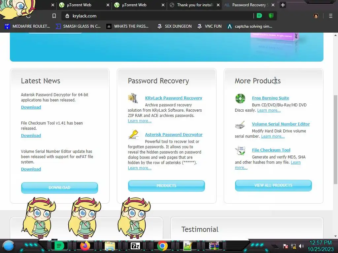Open the profile avatar icon
Screen dimensions: 338x253
tap(316, 16)
